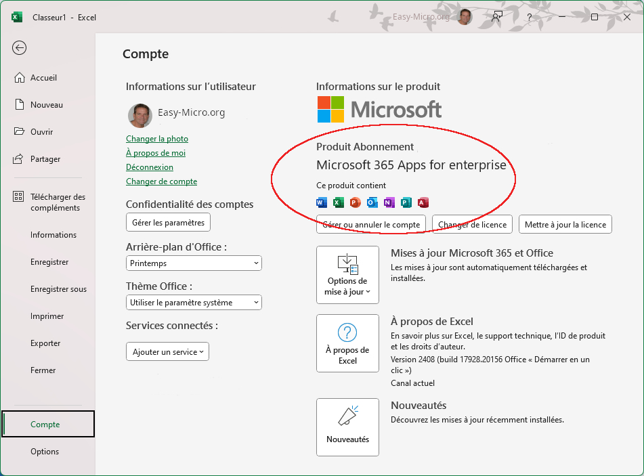Click the Ouvrir folder icon

tap(19, 131)
